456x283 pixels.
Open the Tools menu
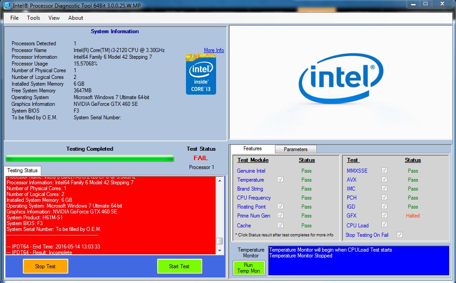pyautogui.click(x=33, y=18)
